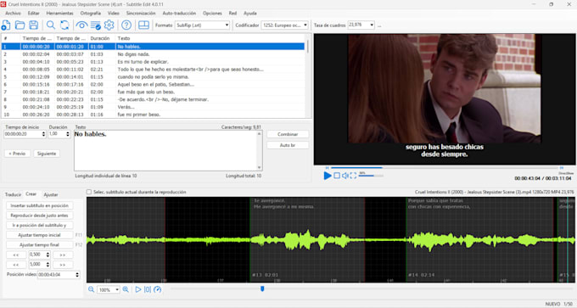Click the Auto br button
This screenshot has width=577, height=308.
click(x=288, y=145)
